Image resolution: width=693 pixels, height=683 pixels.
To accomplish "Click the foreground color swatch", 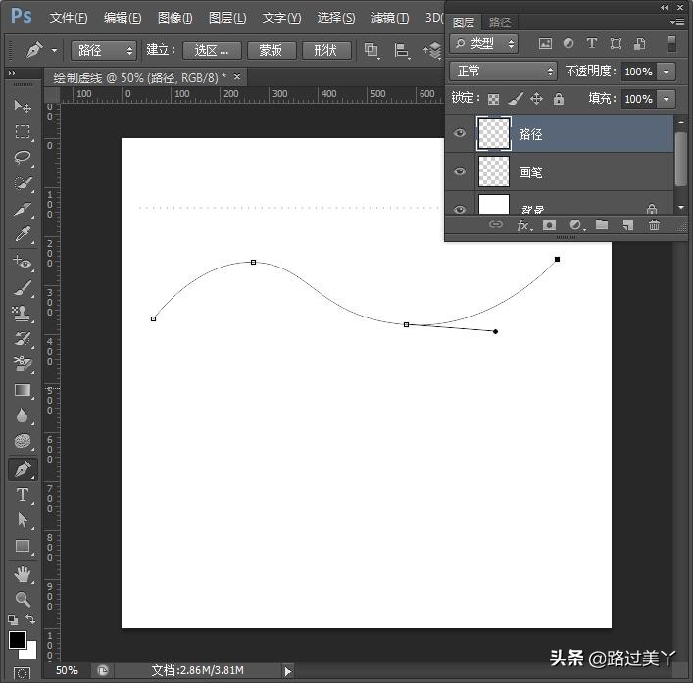I will click(18, 640).
